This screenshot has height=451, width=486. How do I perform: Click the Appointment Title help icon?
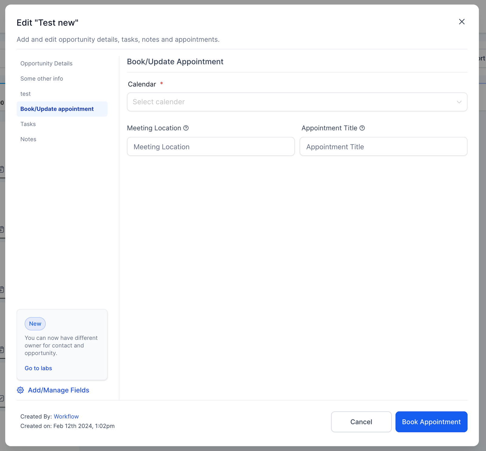(x=362, y=128)
